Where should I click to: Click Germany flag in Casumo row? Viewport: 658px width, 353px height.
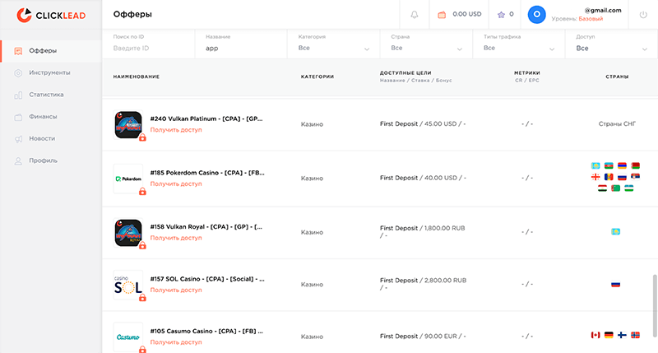click(609, 335)
